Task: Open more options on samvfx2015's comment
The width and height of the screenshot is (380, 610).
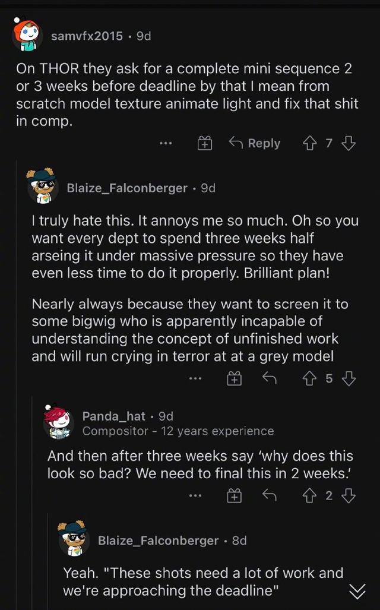Action: pos(166,144)
